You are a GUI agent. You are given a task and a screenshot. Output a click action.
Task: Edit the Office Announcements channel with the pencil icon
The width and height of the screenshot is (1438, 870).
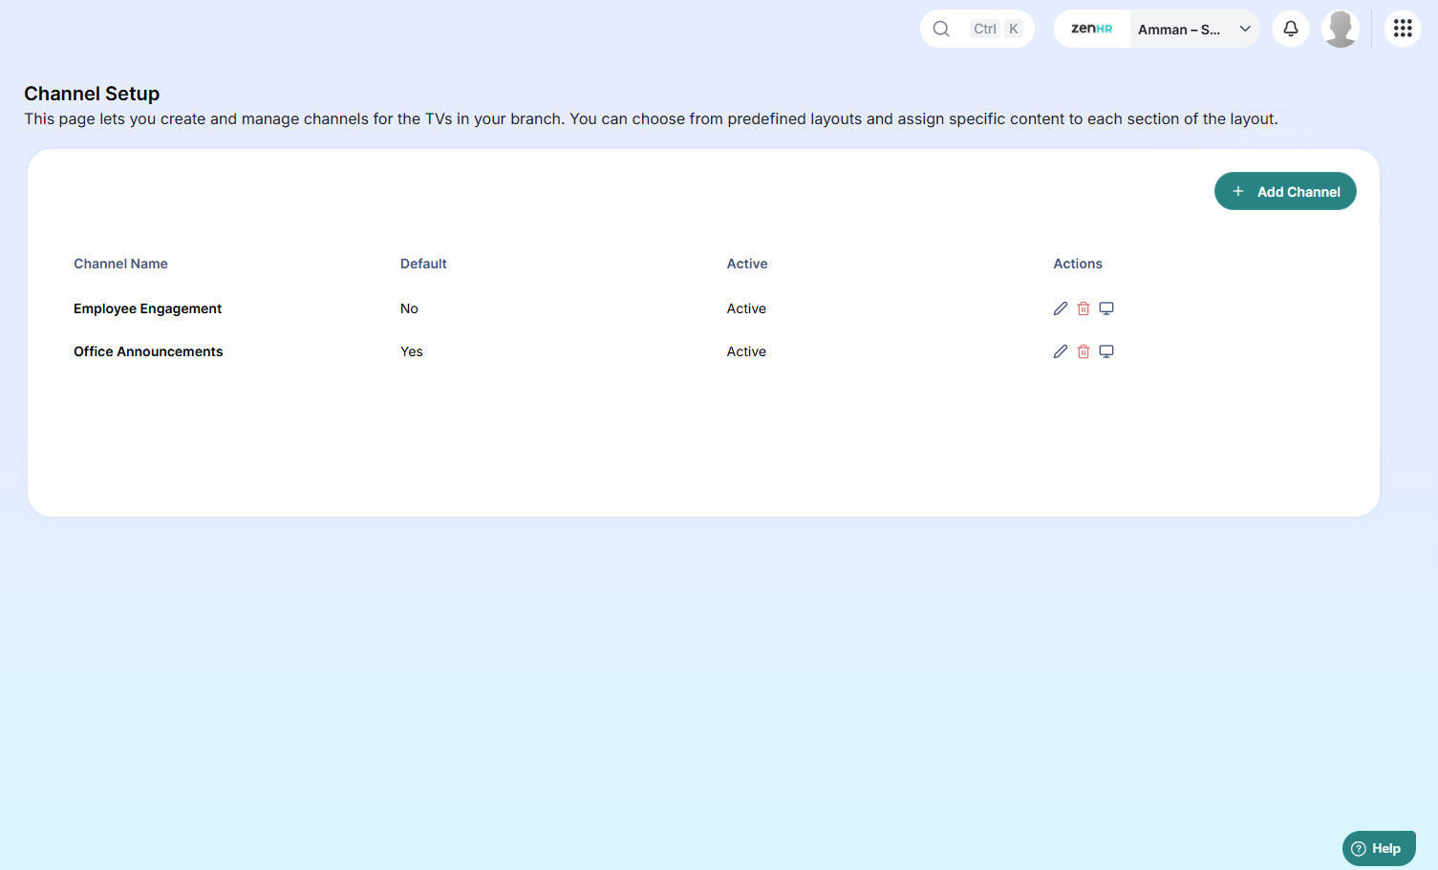(1061, 351)
